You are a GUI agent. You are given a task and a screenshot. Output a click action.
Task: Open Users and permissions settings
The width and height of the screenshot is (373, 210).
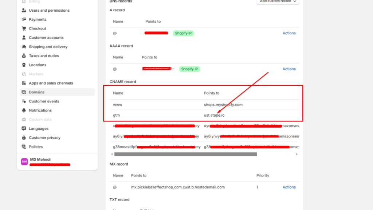[x=49, y=10]
